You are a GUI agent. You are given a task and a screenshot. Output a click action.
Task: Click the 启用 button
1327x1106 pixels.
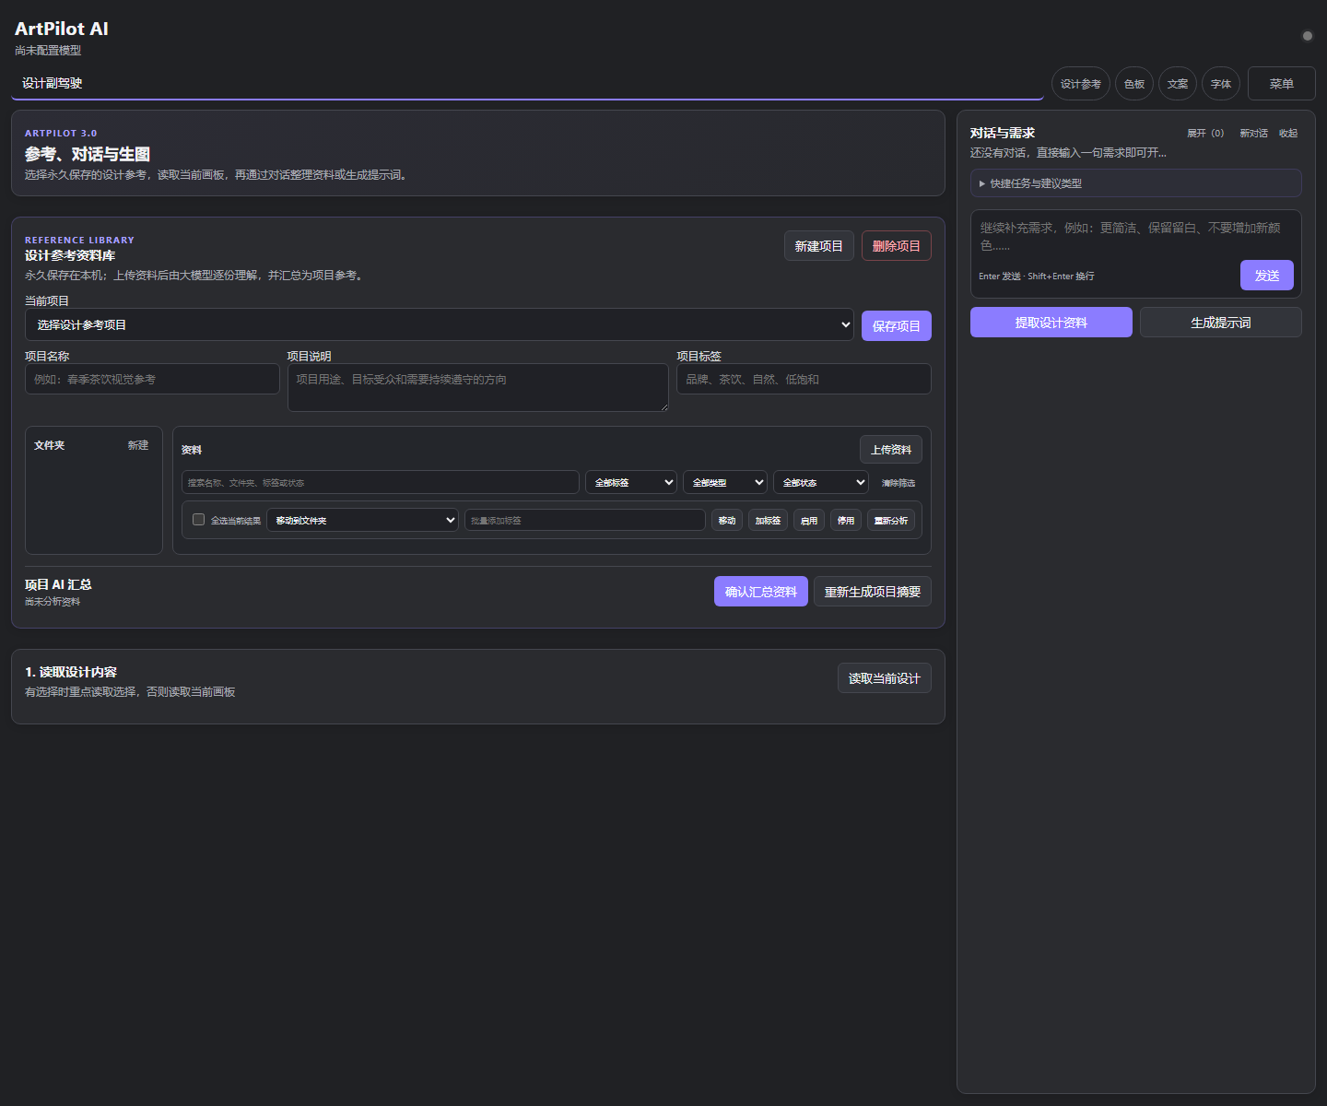pyautogui.click(x=809, y=521)
